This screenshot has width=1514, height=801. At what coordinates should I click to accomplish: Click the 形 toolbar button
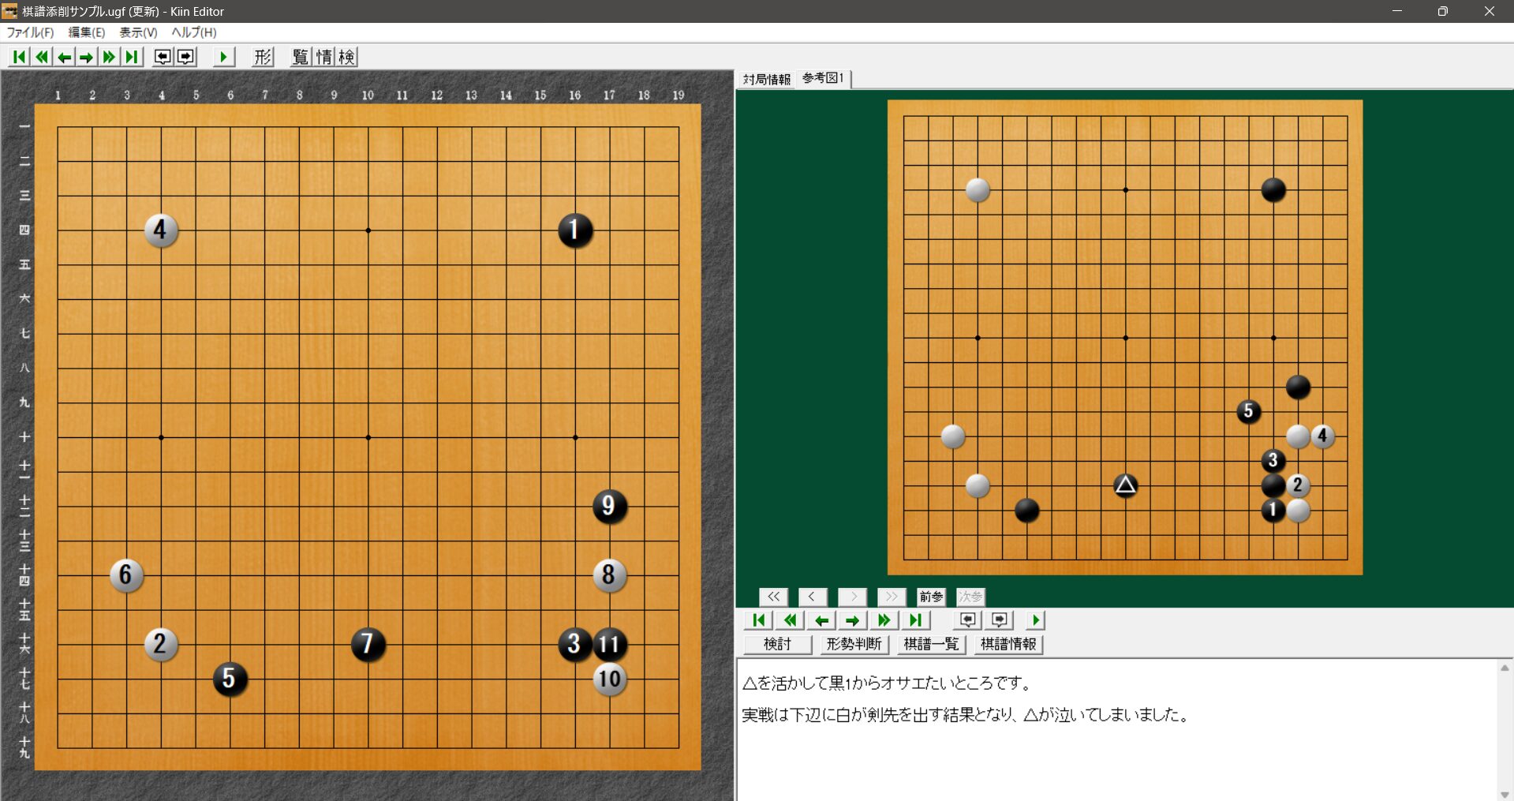[263, 57]
